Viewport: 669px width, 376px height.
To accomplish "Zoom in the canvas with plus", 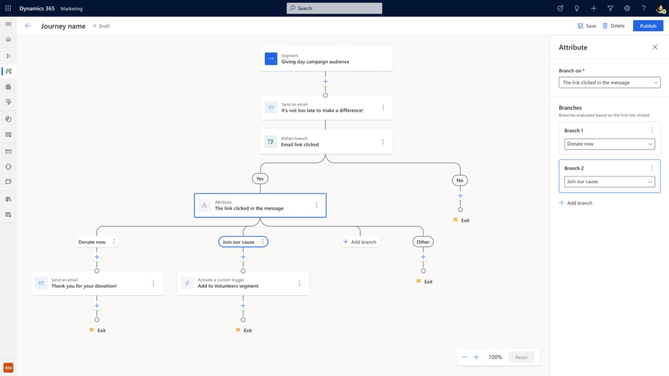I will point(476,357).
